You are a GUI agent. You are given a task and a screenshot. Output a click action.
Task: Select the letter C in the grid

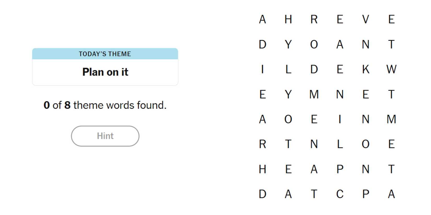pos(340,194)
